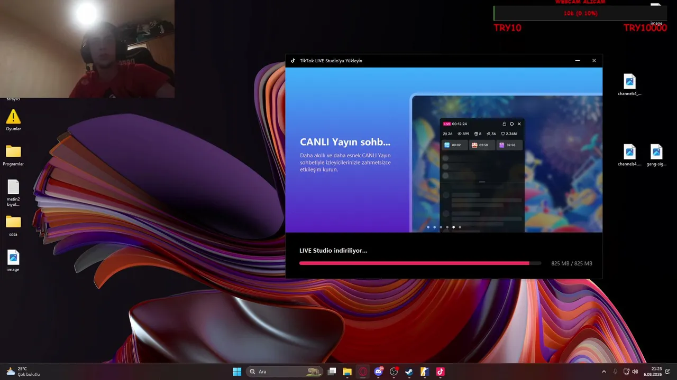Open the clock showing 21:23
Screen dimensions: 677x380
pyautogui.click(x=653, y=372)
